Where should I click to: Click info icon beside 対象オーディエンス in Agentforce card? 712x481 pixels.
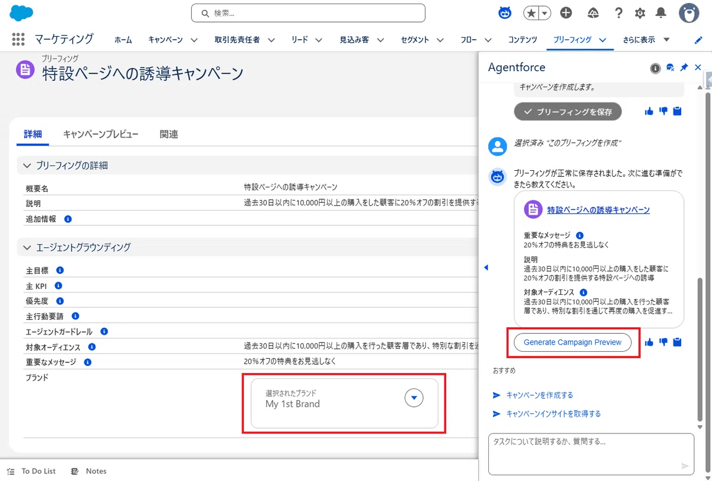click(583, 292)
